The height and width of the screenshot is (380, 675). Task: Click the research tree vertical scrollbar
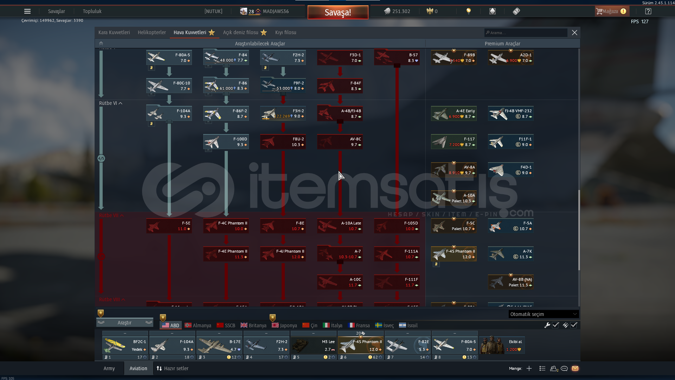click(579, 230)
